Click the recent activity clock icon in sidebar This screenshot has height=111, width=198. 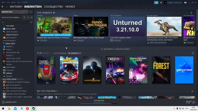pyautogui.click(x=28, y=18)
